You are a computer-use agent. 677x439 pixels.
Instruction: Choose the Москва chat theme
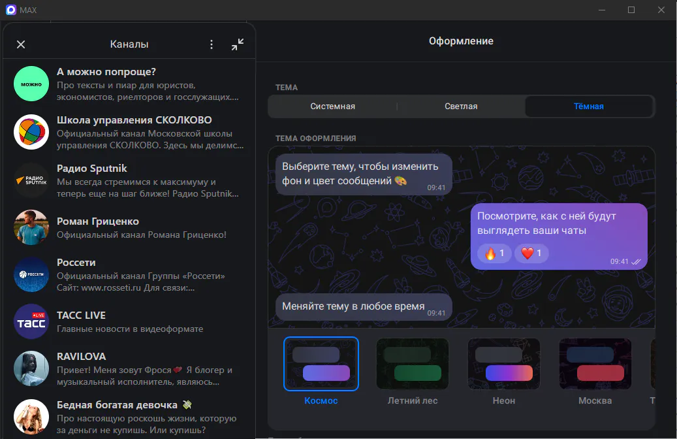click(595, 364)
